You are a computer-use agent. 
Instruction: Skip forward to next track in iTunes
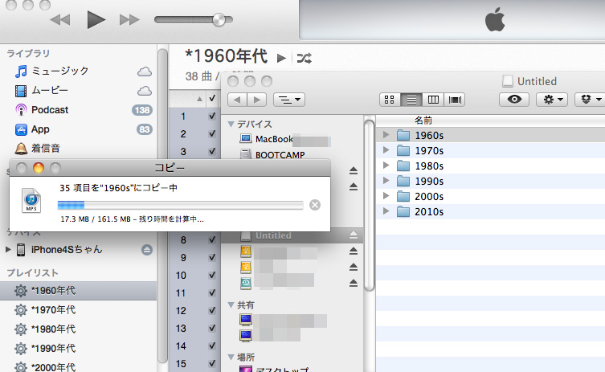tap(129, 19)
